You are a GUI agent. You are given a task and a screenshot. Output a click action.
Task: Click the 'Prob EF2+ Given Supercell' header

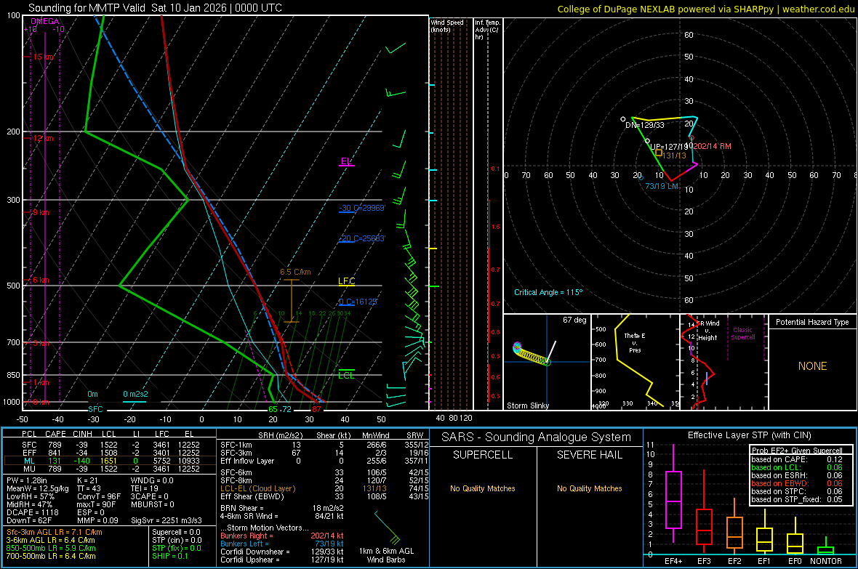coord(797,451)
